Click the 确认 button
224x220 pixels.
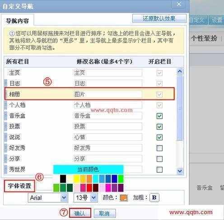click(x=80, y=213)
